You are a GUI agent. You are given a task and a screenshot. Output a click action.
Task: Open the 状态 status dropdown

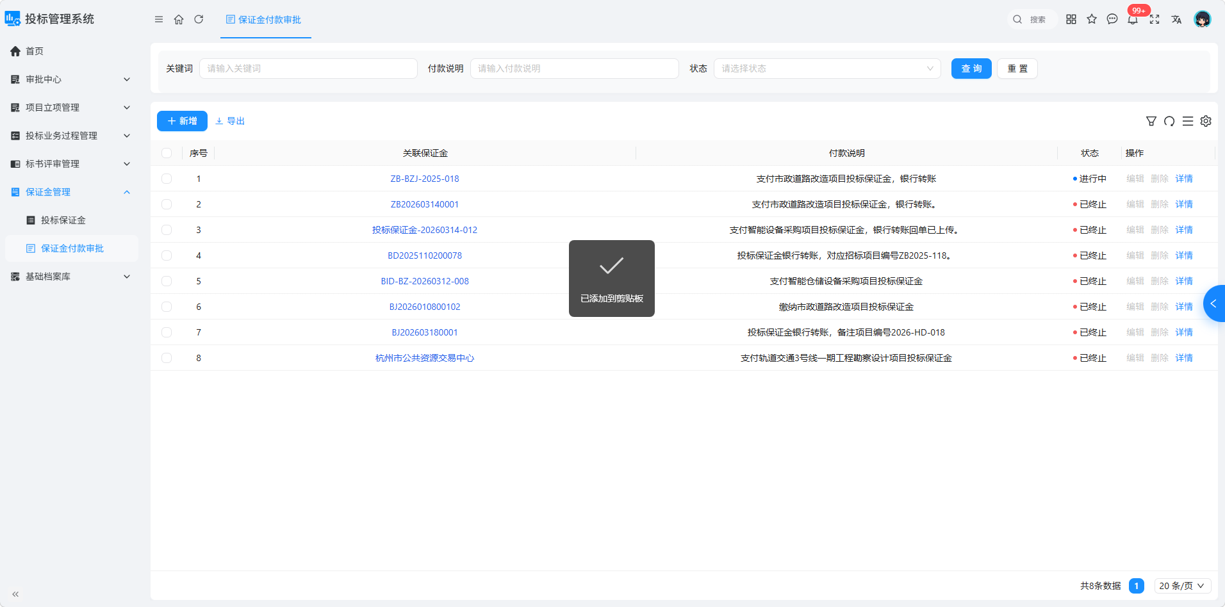coord(827,69)
